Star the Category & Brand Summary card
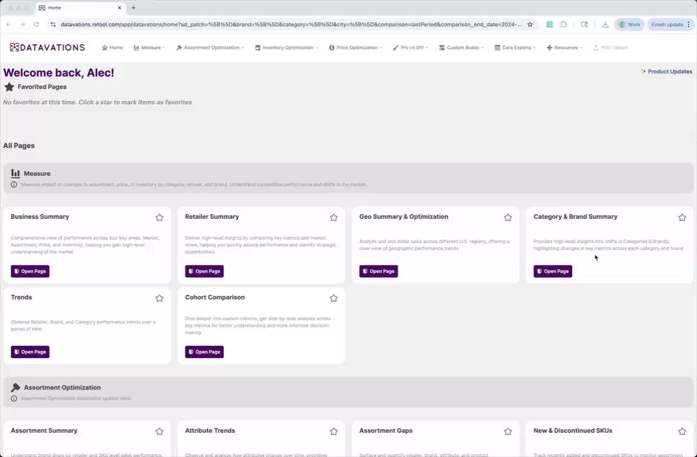The width and height of the screenshot is (697, 457). tap(682, 217)
